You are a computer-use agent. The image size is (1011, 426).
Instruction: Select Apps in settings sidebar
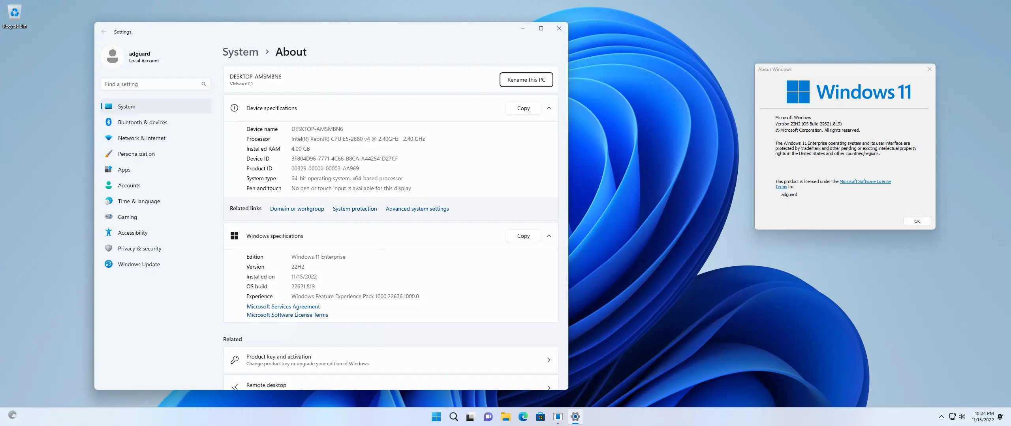pos(124,170)
